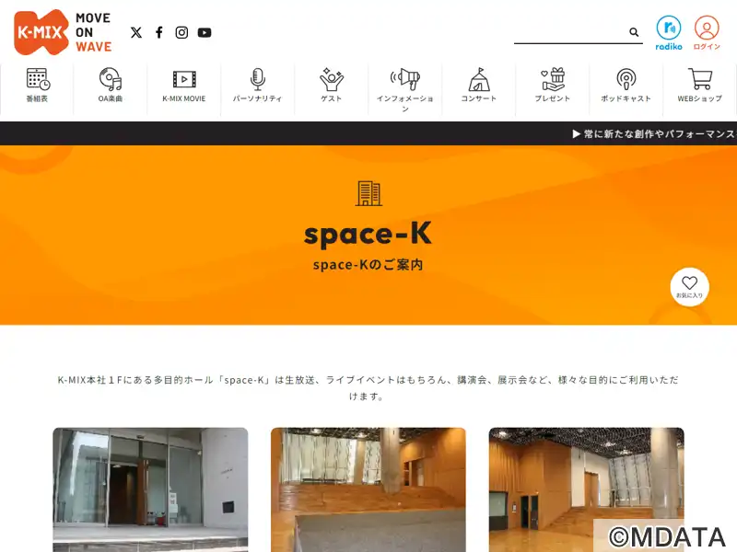This screenshot has width=737, height=552.
Task: Open OA楽曲 on-air songs
Action: tap(111, 86)
